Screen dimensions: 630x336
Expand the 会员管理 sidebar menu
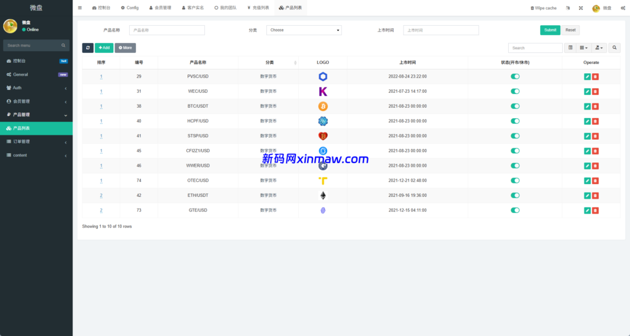(x=36, y=102)
